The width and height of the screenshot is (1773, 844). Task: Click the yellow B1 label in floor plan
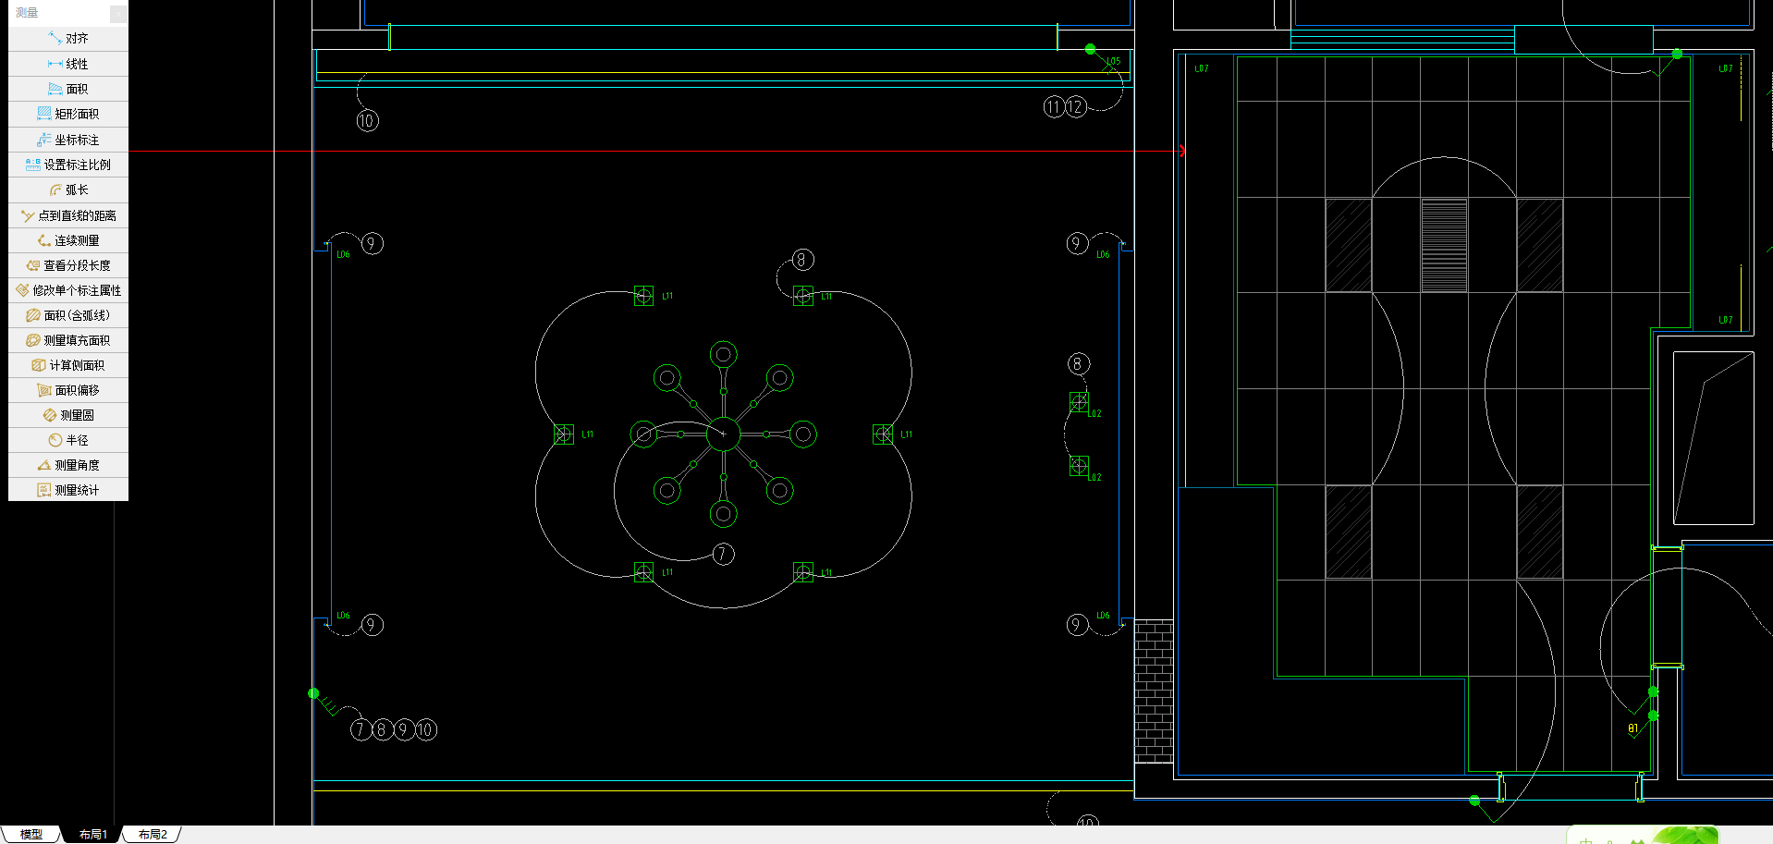1632,728
